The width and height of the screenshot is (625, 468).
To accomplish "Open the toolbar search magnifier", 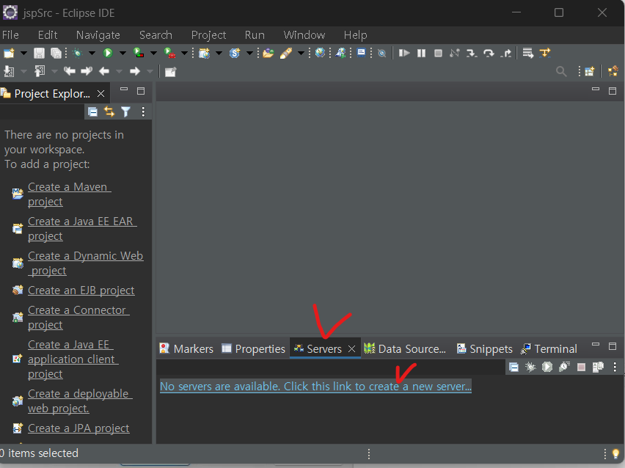I will [561, 71].
